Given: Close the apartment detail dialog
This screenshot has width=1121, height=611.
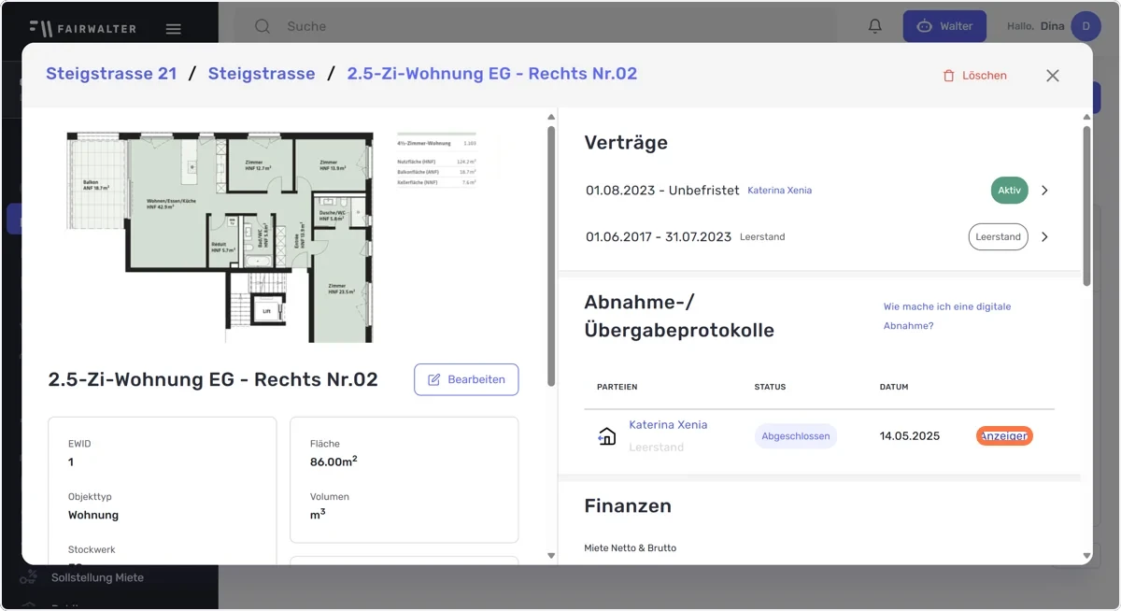Looking at the screenshot, I should [x=1053, y=76].
